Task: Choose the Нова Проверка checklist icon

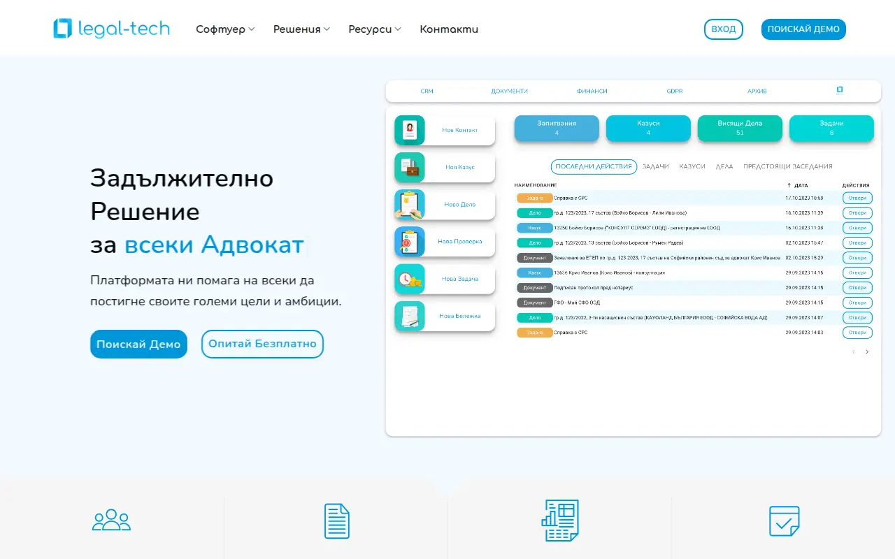Action: point(410,242)
